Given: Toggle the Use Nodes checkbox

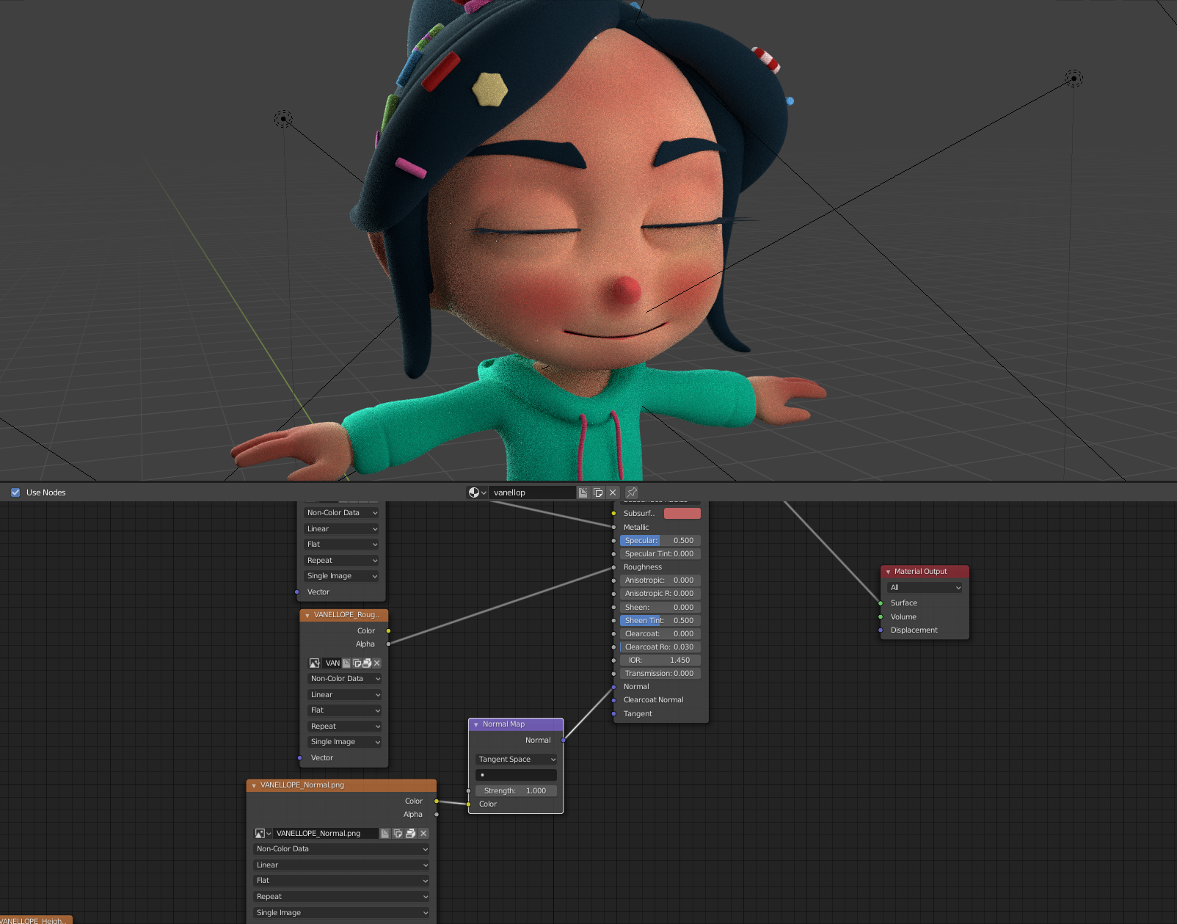Looking at the screenshot, I should (15, 492).
